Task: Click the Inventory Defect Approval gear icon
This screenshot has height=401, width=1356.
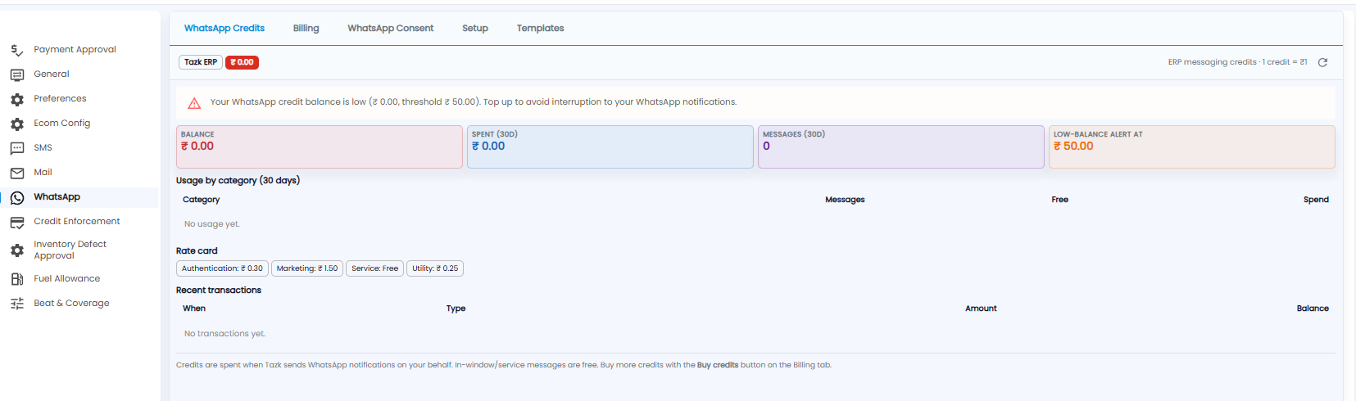Action: (17, 250)
